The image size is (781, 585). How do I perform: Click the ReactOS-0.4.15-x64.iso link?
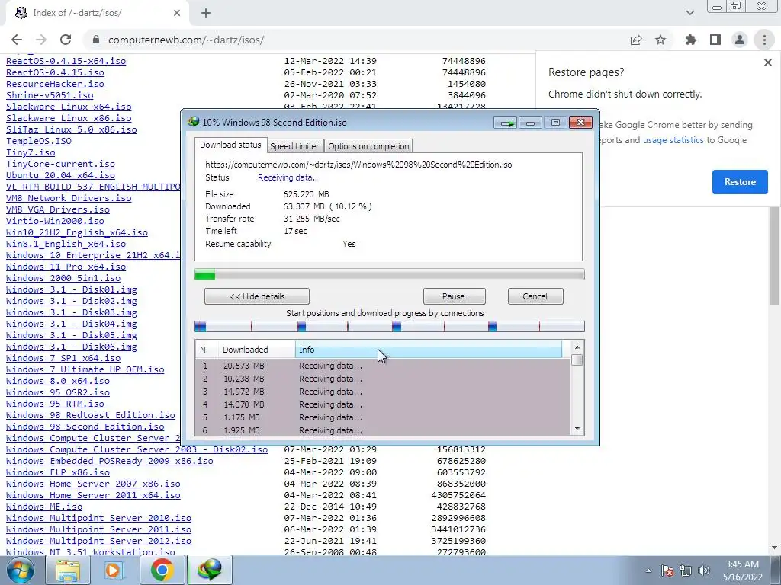66,61
